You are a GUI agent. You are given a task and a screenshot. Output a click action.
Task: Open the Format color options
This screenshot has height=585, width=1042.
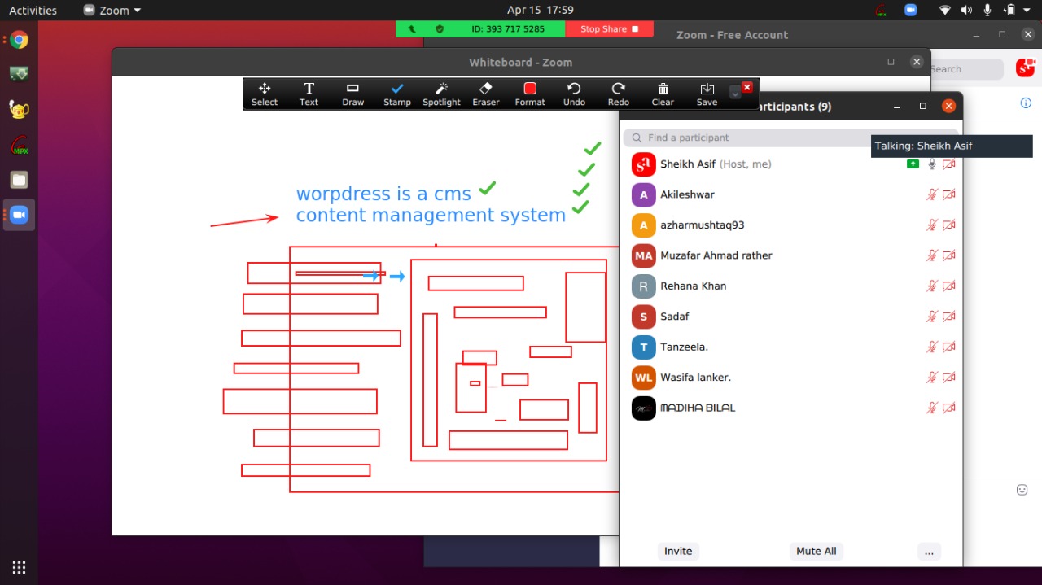(530, 94)
